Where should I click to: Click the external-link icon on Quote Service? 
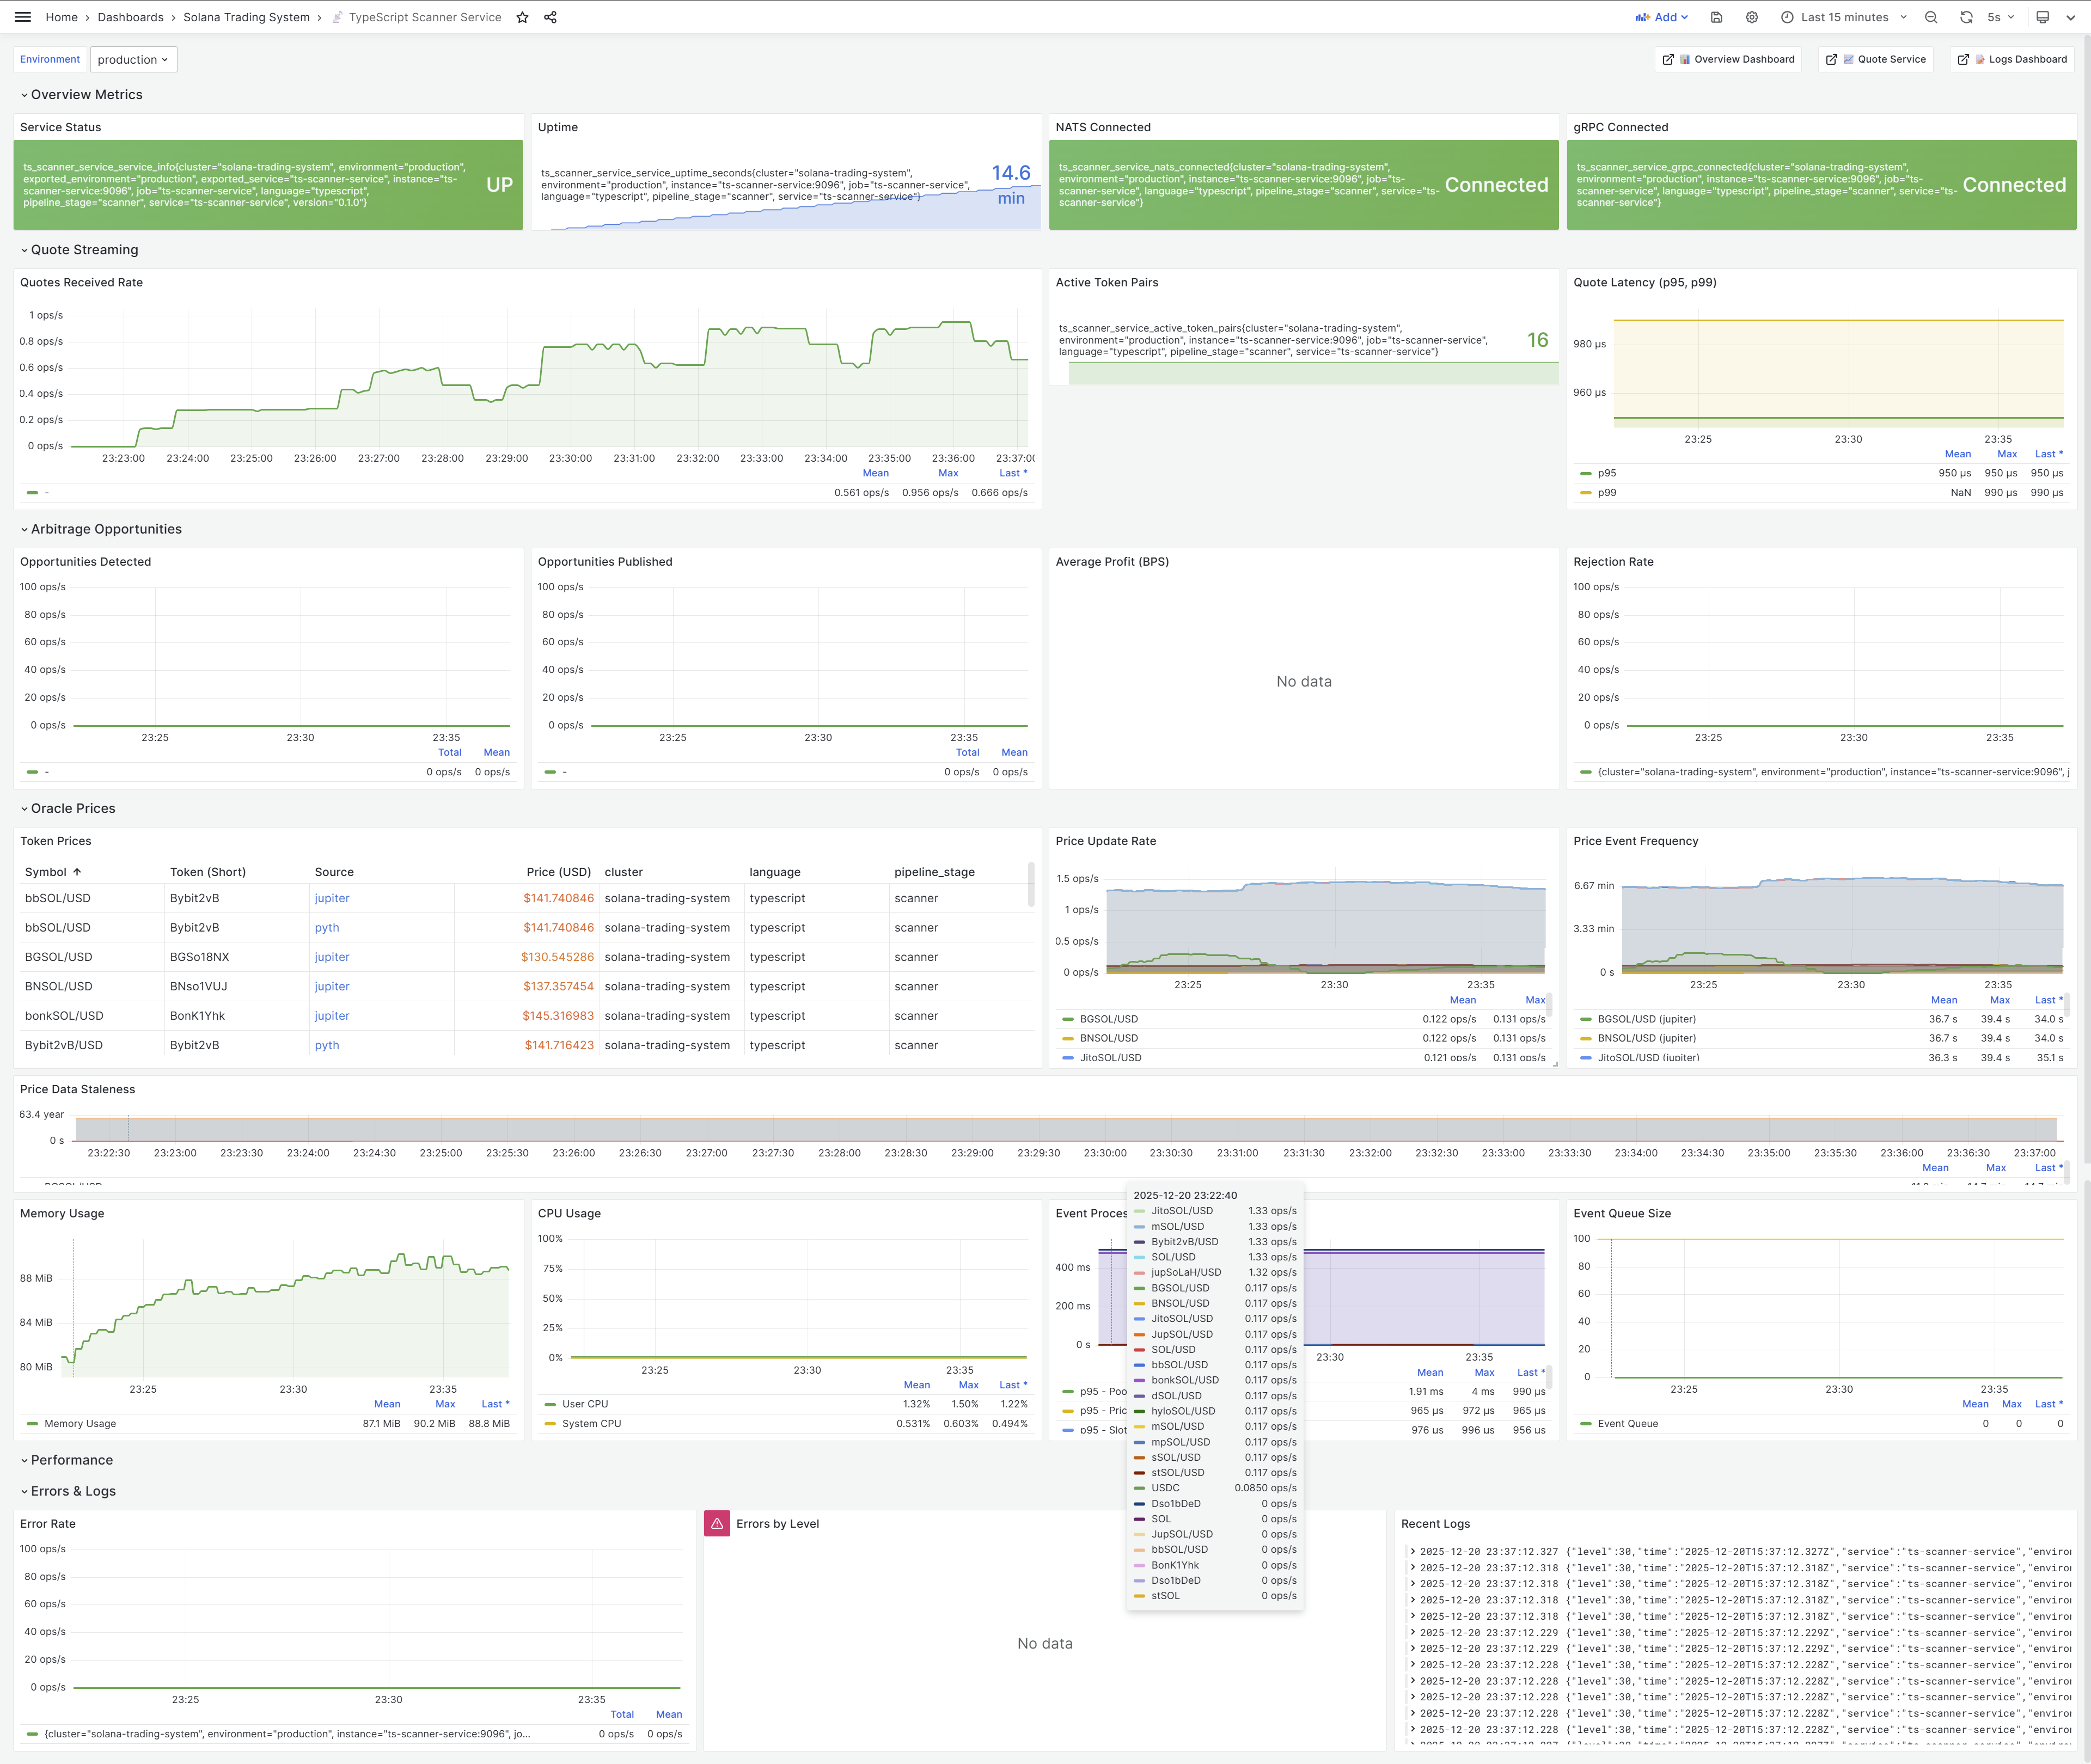coord(1831,59)
